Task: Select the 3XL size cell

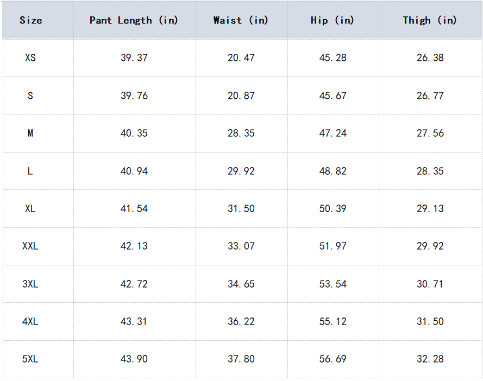Action: click(30, 284)
